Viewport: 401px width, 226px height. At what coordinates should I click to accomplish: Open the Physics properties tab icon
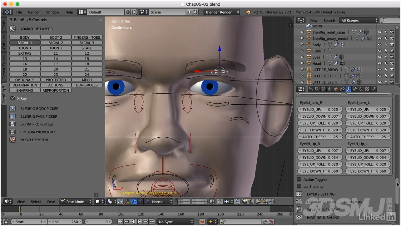pos(374,89)
